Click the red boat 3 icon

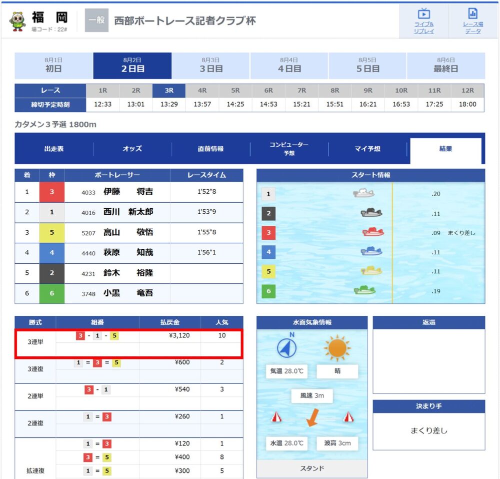(373, 232)
